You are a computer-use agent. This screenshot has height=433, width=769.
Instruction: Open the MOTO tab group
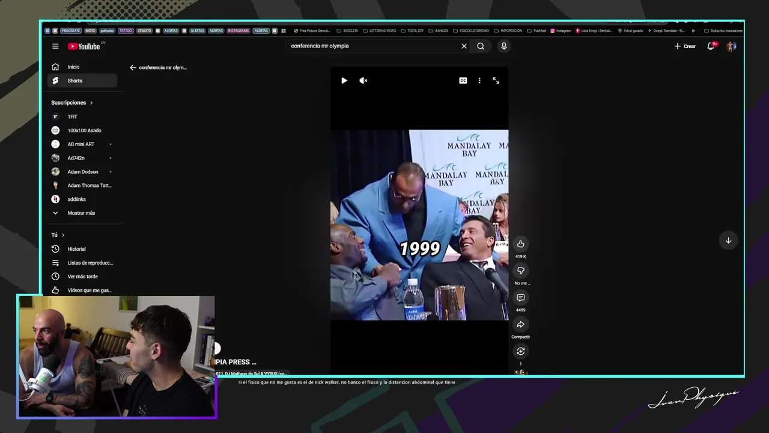[x=90, y=31]
